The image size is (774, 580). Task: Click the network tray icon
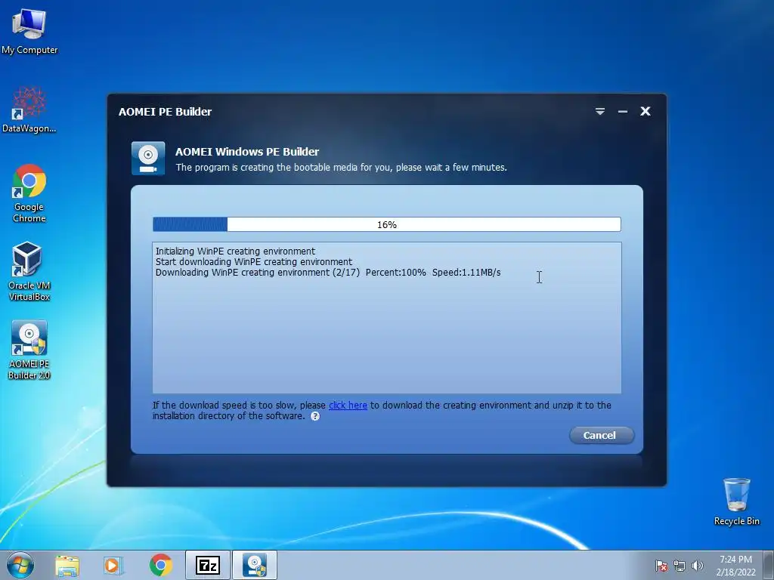coord(680,566)
